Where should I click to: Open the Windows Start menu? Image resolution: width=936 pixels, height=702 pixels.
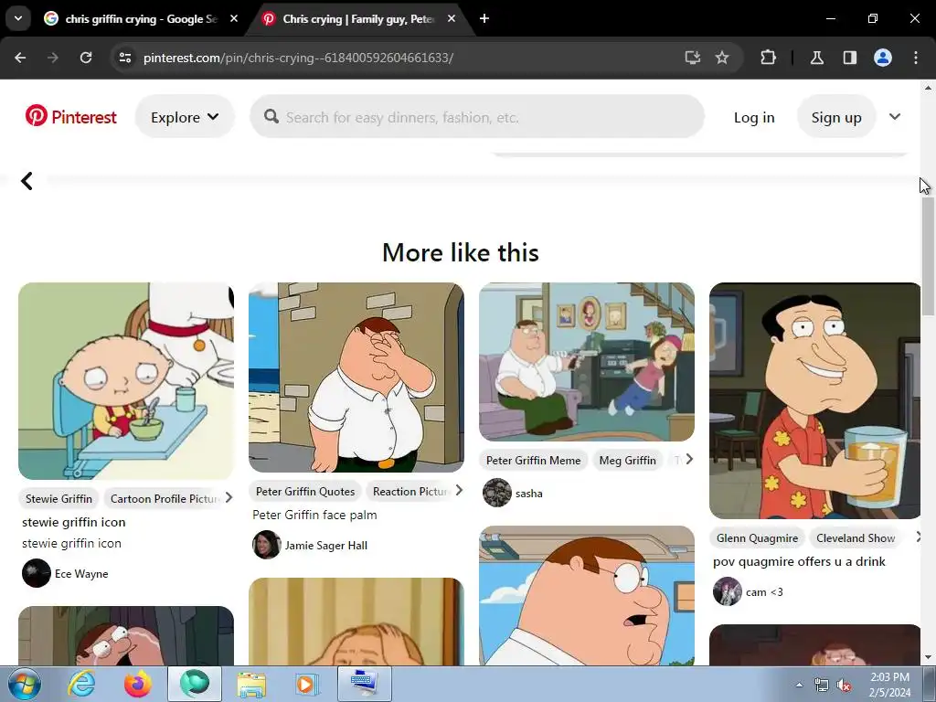(24, 684)
